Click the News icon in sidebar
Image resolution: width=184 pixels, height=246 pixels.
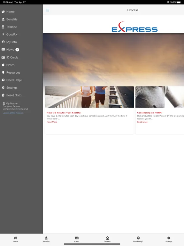(3, 49)
